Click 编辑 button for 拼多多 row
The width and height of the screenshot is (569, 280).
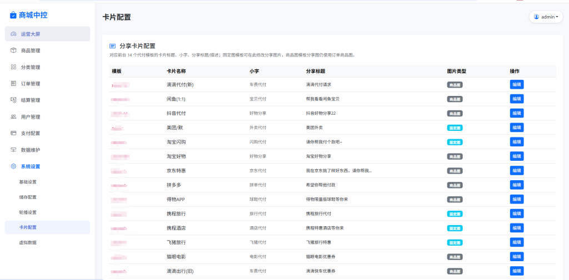516,185
